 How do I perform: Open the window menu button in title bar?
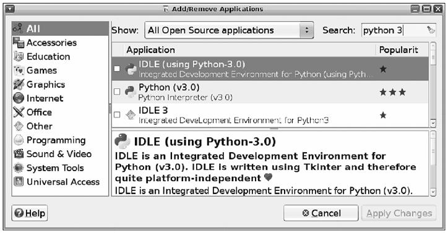[10, 9]
